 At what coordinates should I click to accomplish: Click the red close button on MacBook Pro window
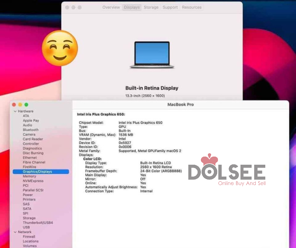(x=14, y=105)
